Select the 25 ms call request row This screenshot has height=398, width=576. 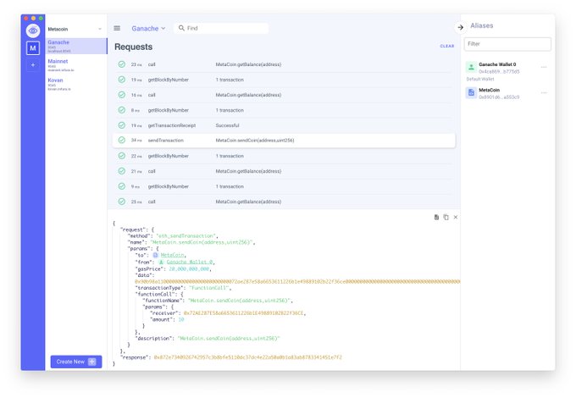(284, 202)
